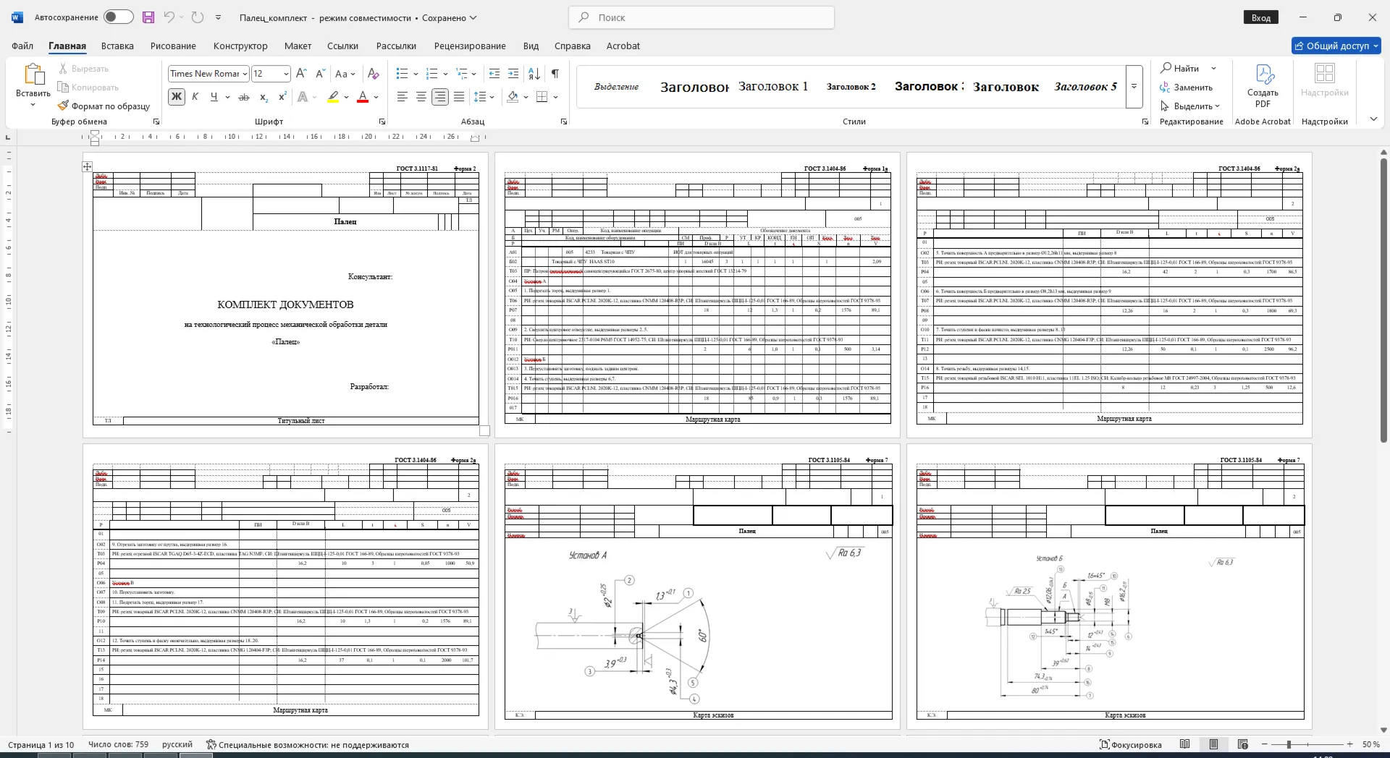
Task: Toggle the Автосохранение switch
Action: [118, 17]
